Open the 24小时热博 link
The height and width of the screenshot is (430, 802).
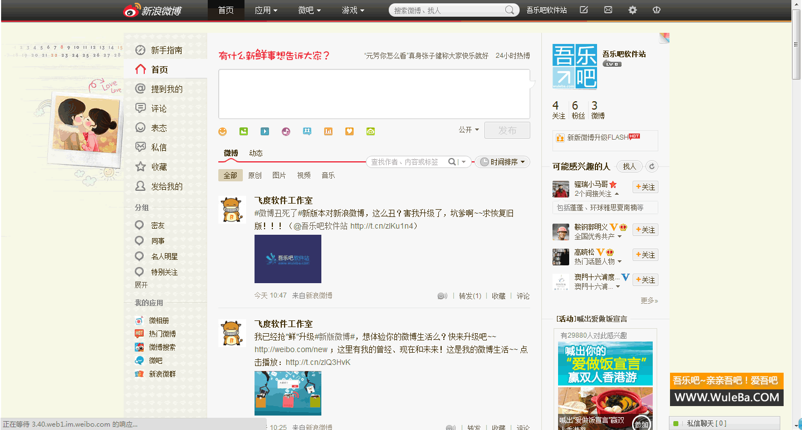513,56
